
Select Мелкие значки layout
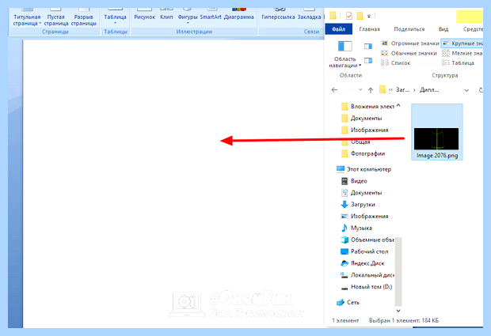tap(462, 53)
